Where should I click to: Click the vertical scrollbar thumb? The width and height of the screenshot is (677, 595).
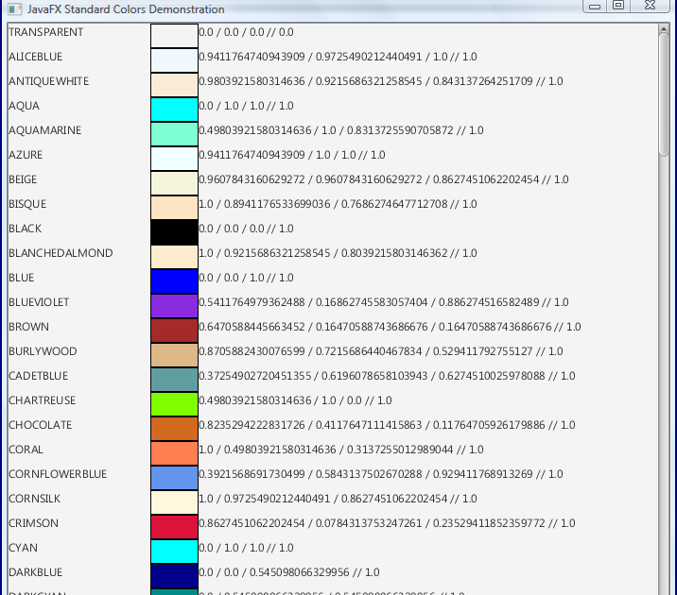click(664, 94)
